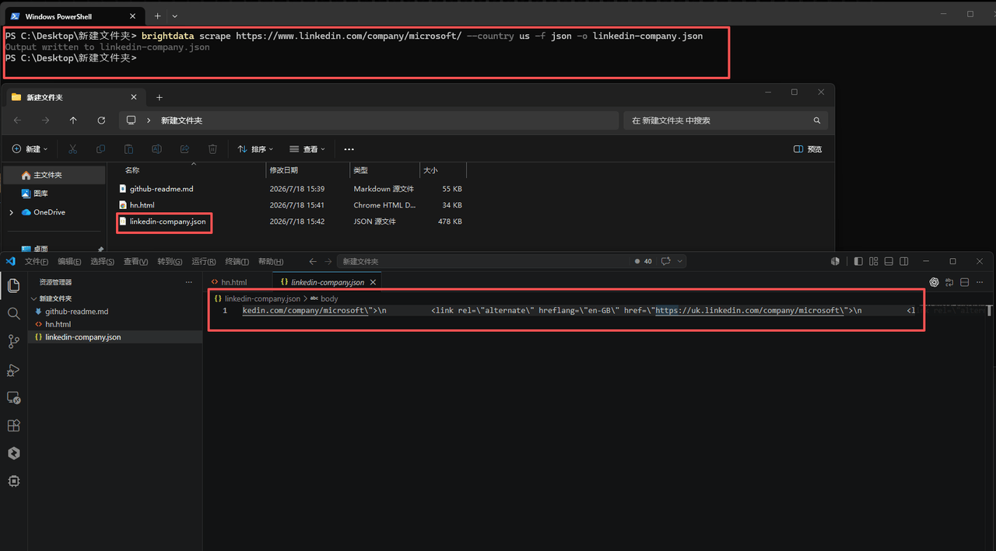Viewport: 996px width, 551px height.
Task: Click the compare changes icon in editor actions
Action: tap(949, 282)
